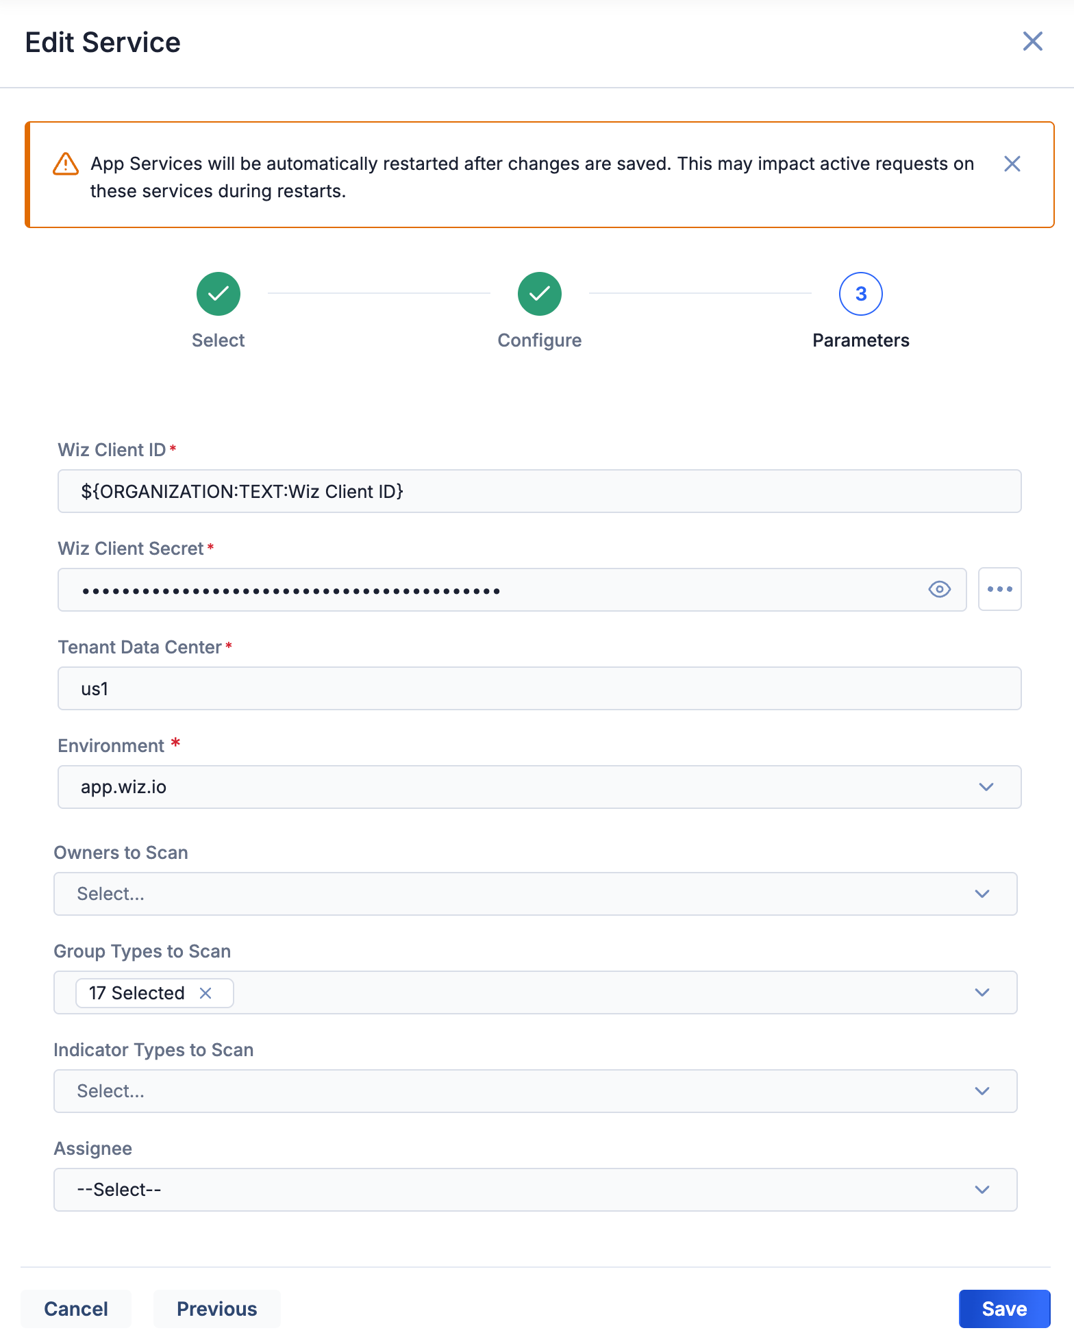
Task: Close the Edit Service dialog
Action: tap(1032, 42)
